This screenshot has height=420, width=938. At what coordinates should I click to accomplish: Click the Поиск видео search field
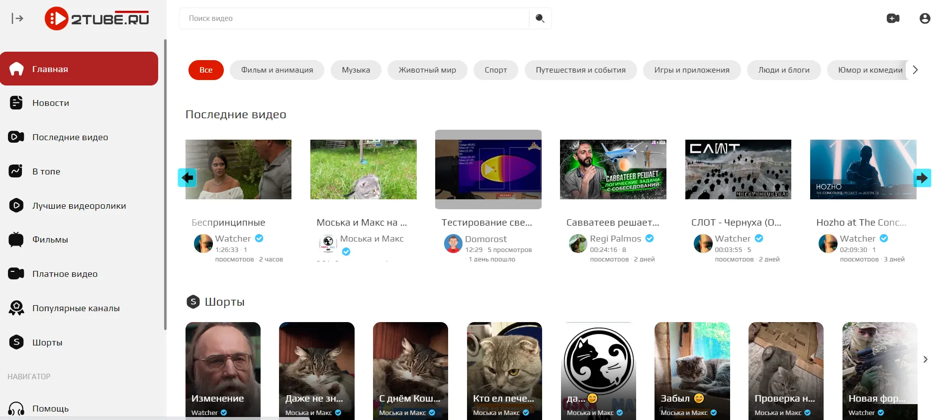[353, 18]
